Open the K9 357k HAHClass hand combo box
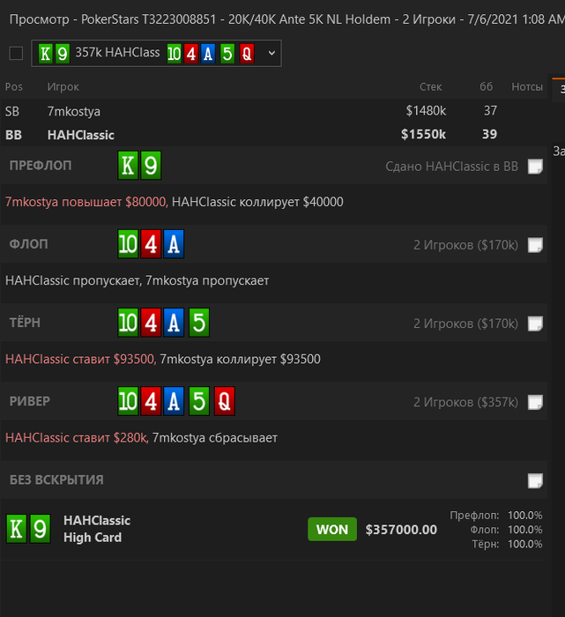The width and height of the screenshot is (565, 617). click(x=156, y=53)
